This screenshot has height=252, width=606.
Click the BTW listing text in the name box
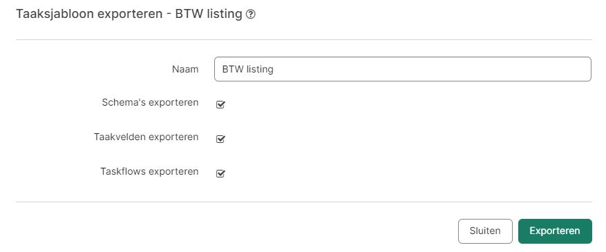point(248,69)
